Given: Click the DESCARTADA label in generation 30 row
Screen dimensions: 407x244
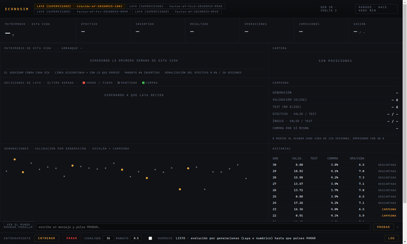Looking at the screenshot, I should (387, 165).
